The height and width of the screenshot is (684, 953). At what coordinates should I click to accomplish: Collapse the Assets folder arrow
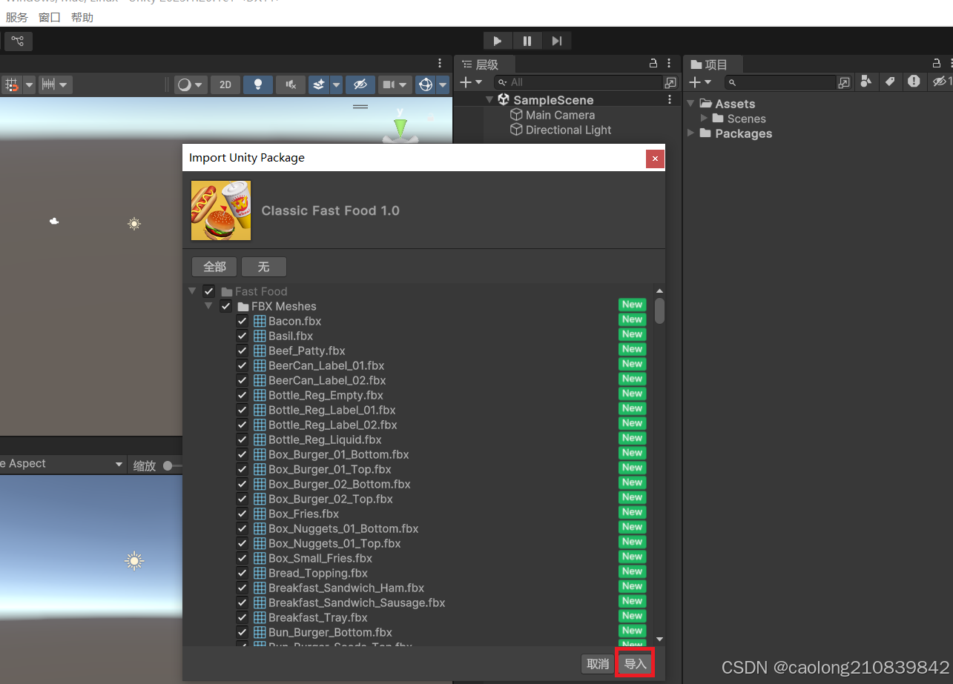coord(691,104)
